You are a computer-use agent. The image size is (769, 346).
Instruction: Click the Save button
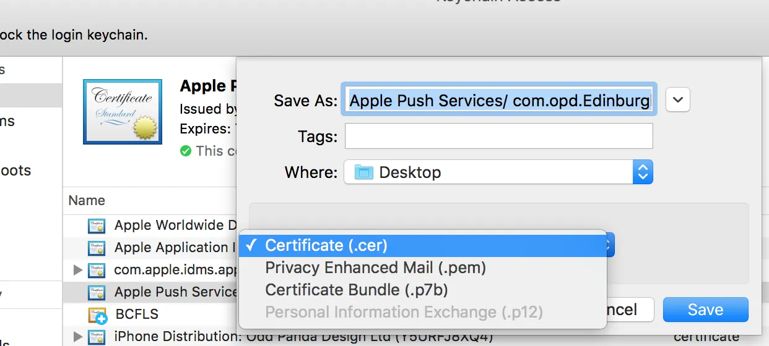705,310
